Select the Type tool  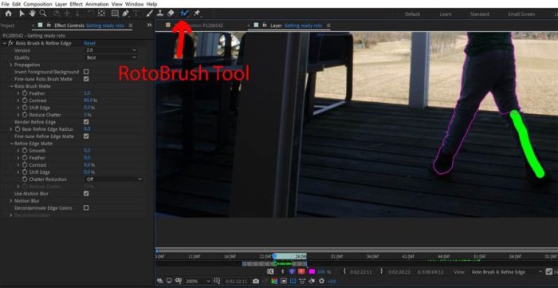tap(136, 14)
